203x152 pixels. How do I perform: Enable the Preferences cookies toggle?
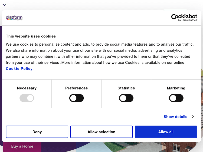(x=76, y=98)
